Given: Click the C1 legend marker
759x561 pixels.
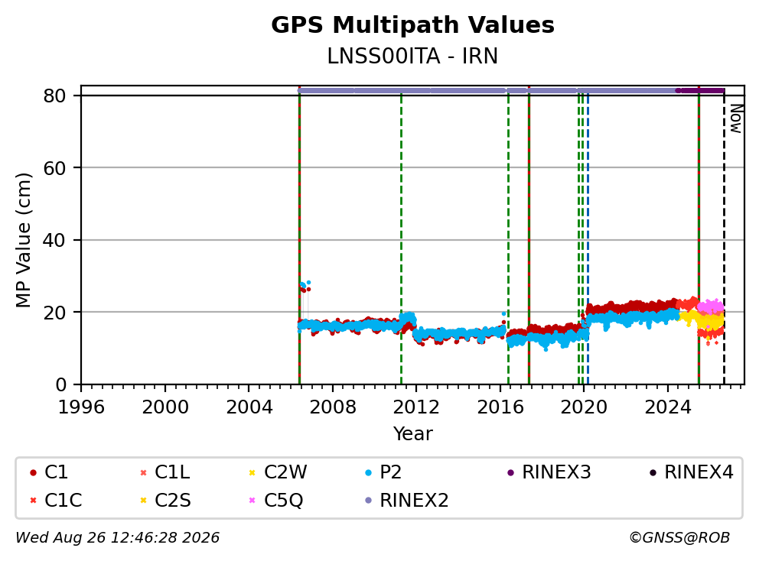Looking at the screenshot, I should [33, 472].
